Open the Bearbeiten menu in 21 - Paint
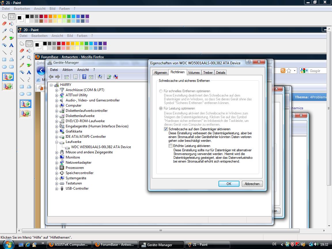332x249 pixels. (x=22, y=9)
